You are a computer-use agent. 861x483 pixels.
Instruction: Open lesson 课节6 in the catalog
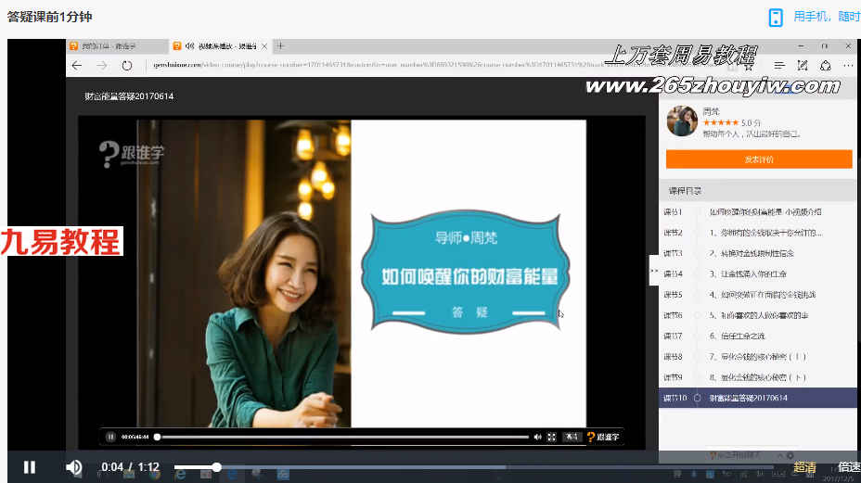(x=758, y=315)
